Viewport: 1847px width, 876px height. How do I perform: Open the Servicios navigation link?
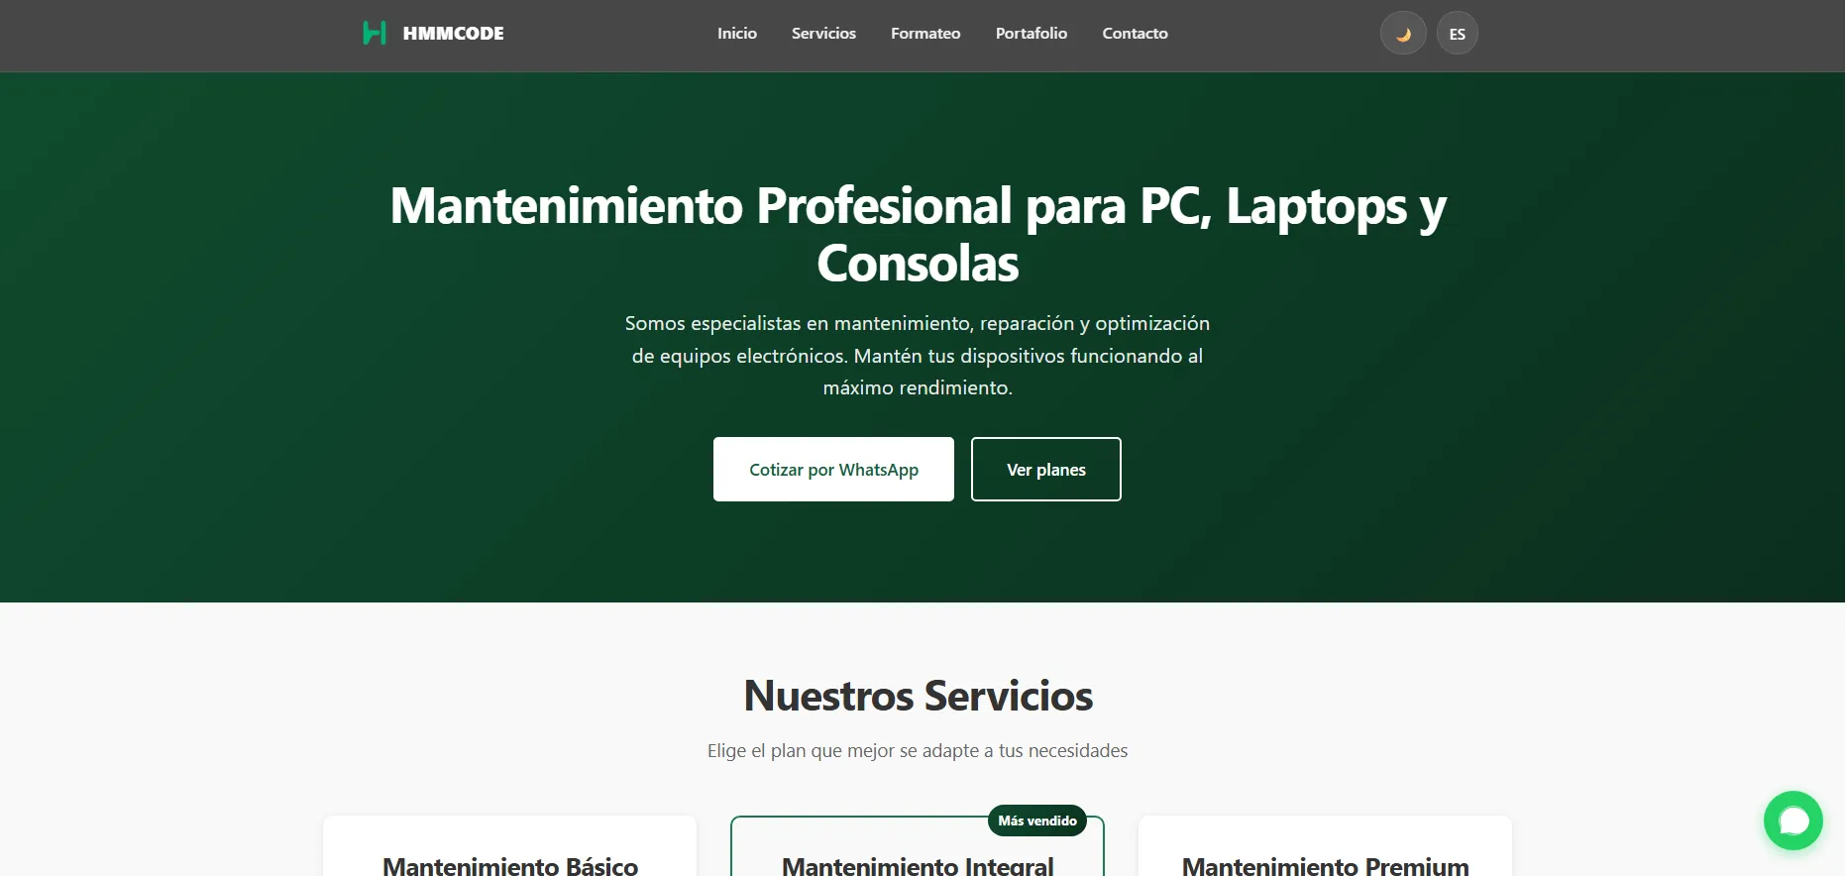point(823,34)
